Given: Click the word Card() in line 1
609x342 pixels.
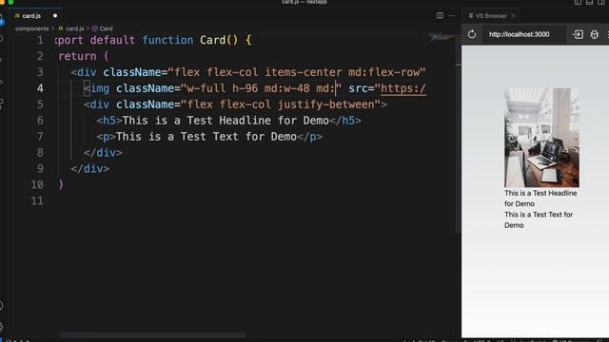Looking at the screenshot, I should click(x=219, y=40).
